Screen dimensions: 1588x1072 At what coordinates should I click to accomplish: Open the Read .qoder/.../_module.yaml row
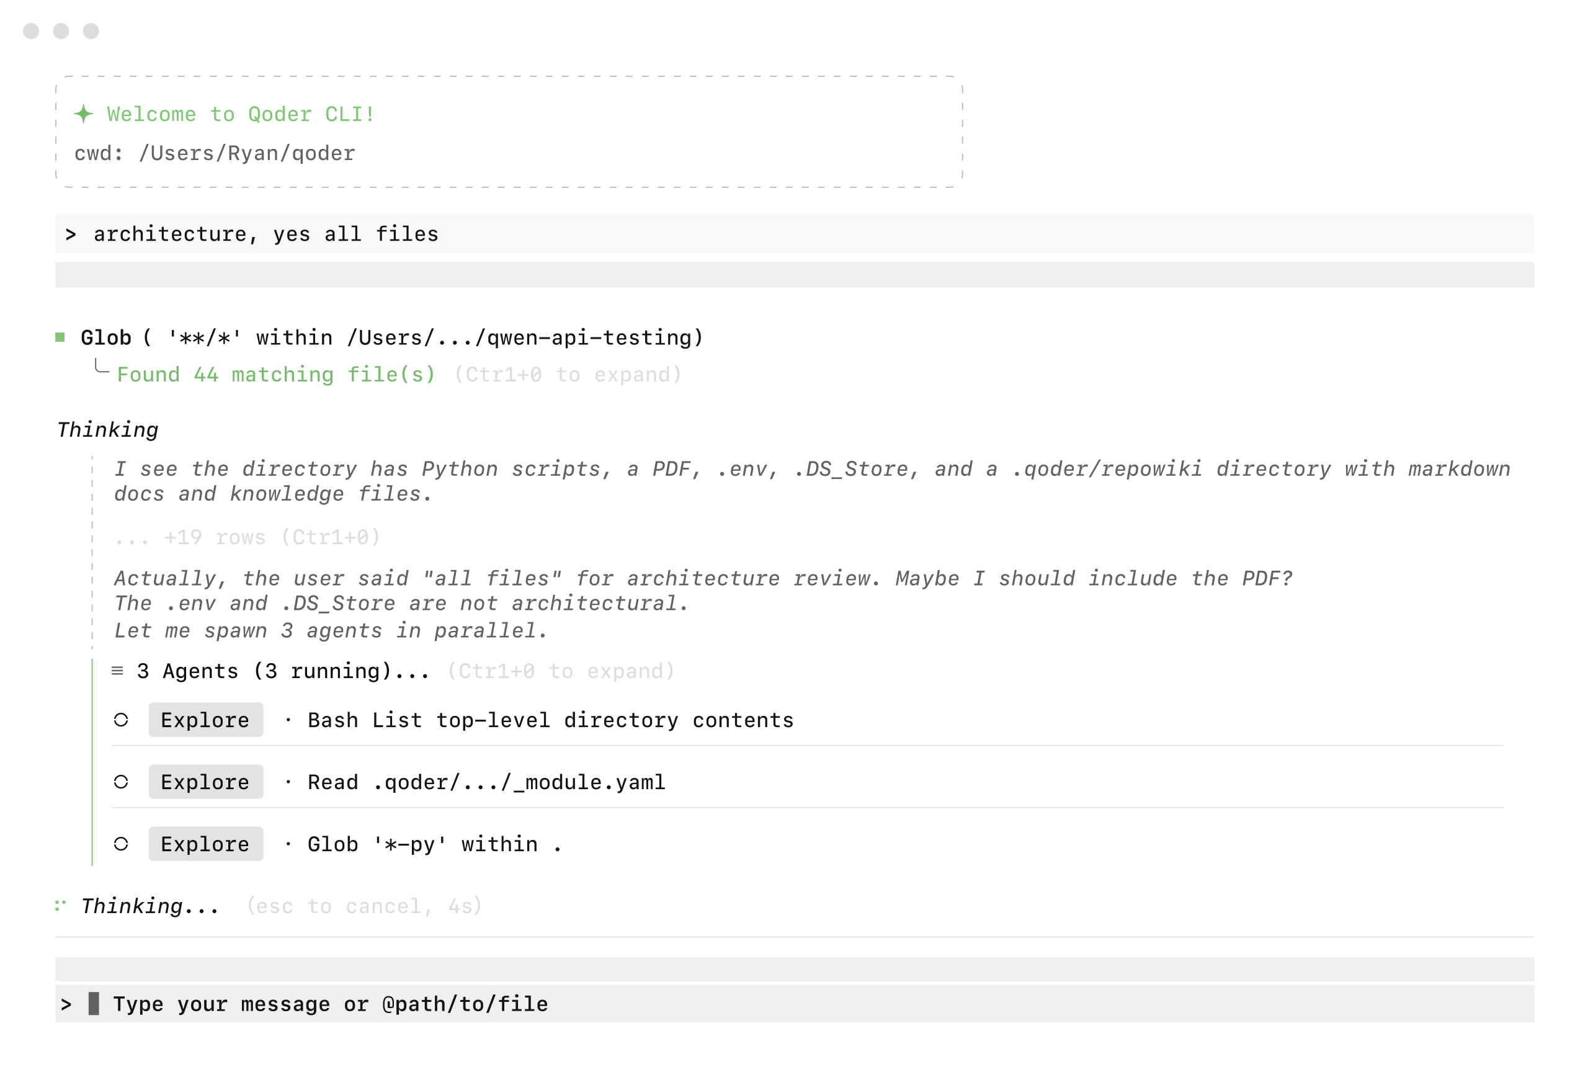pos(808,782)
